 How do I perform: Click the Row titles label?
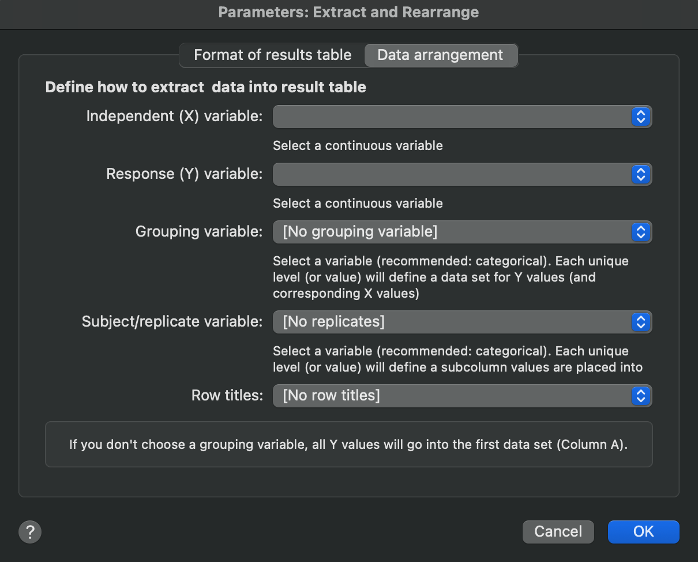tap(227, 395)
